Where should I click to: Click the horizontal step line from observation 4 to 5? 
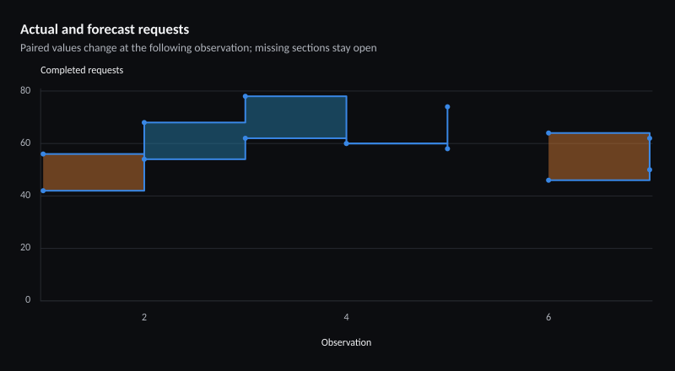[397, 143]
